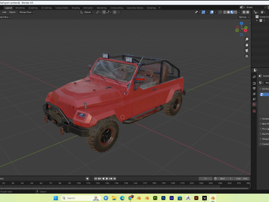Open After Effects from the taskbar
Image resolution: width=269 pixels, height=202 pixels.
pyautogui.click(x=171, y=198)
